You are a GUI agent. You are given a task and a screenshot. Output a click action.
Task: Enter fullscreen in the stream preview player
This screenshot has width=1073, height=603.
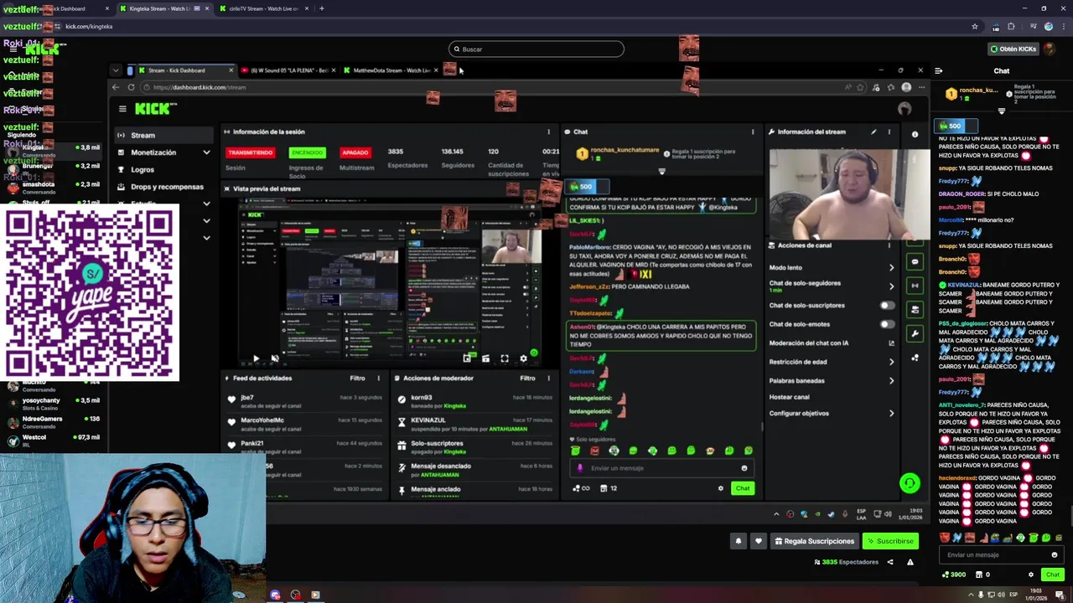tap(505, 358)
